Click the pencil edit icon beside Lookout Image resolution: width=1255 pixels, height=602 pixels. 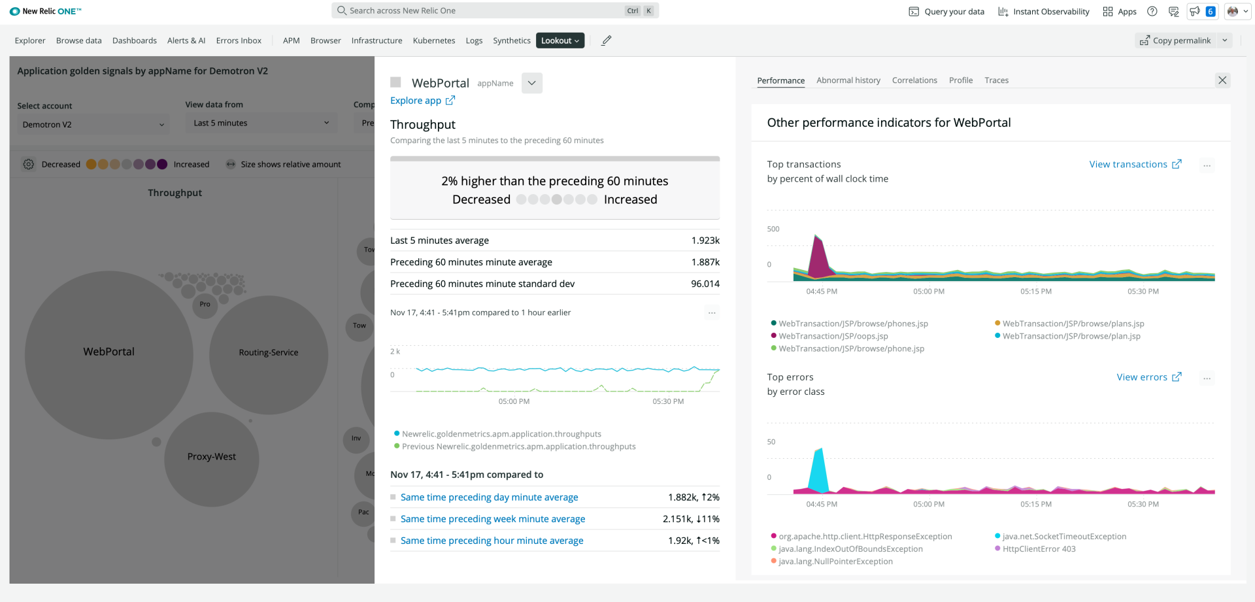point(606,40)
